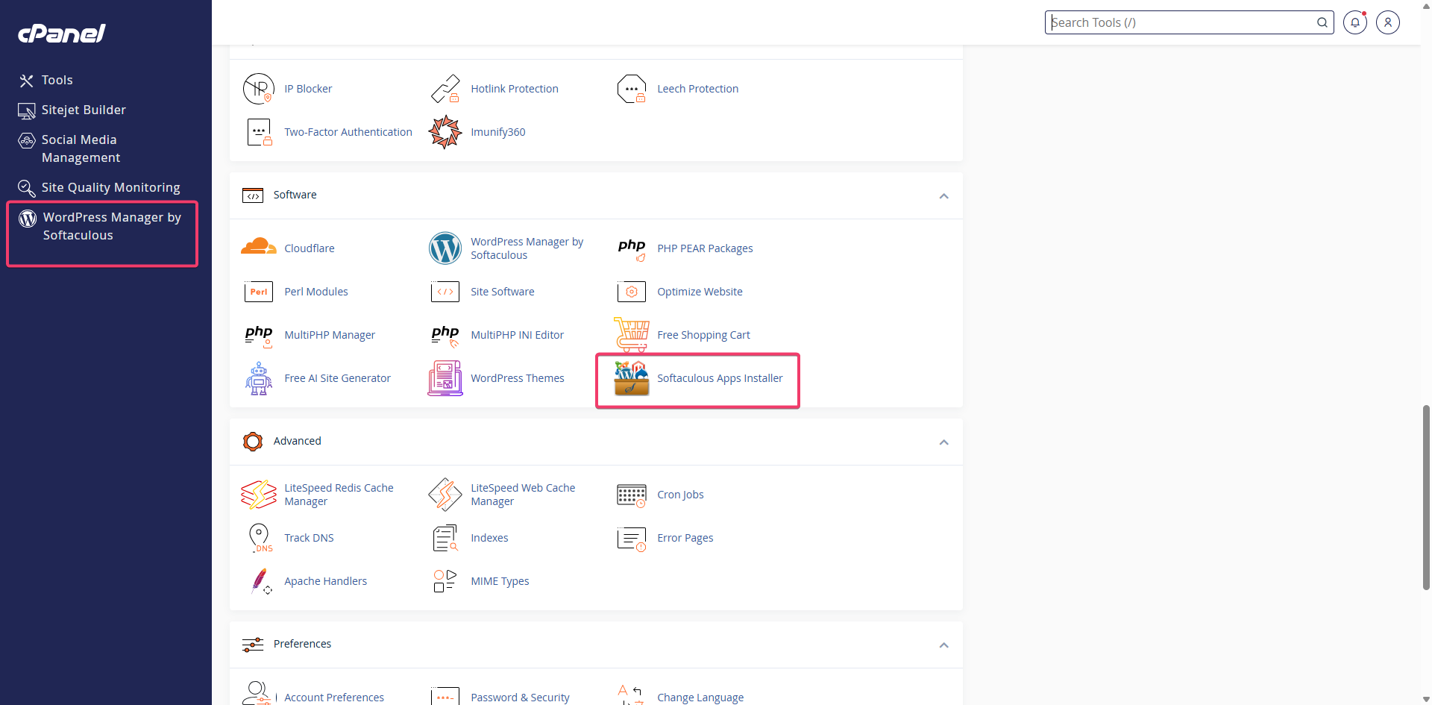This screenshot has width=1432, height=705.
Task: Open MultiPHP Manager icon
Action: pos(259,336)
